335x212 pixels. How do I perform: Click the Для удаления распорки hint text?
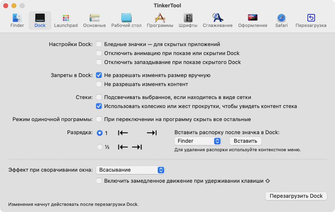coord(238,150)
